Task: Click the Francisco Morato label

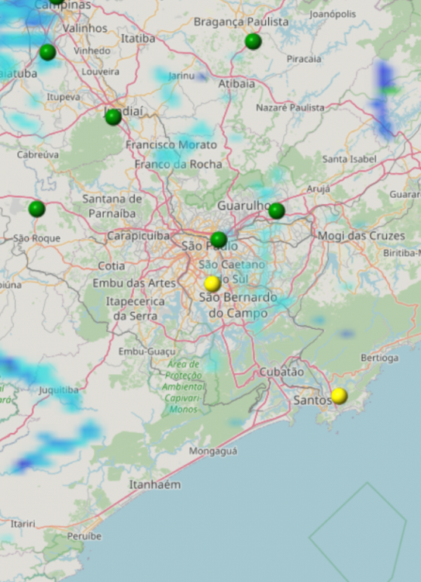Action: coord(171,145)
